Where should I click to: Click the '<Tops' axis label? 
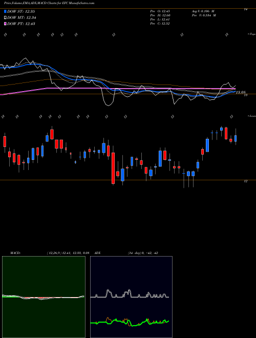click(251, 34)
